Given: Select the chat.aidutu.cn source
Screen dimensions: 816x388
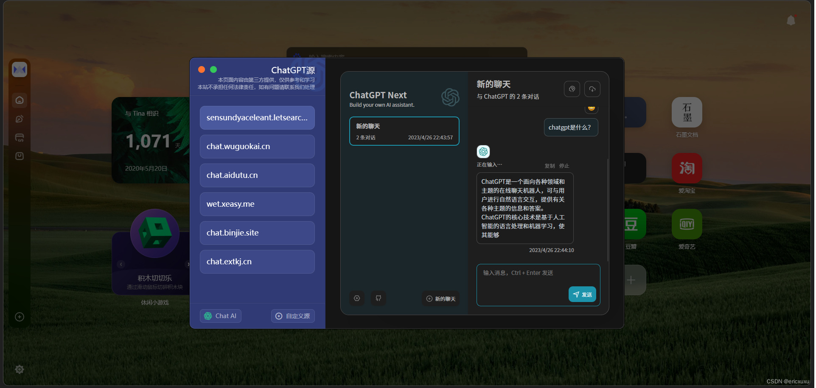Looking at the screenshot, I should pos(257,175).
